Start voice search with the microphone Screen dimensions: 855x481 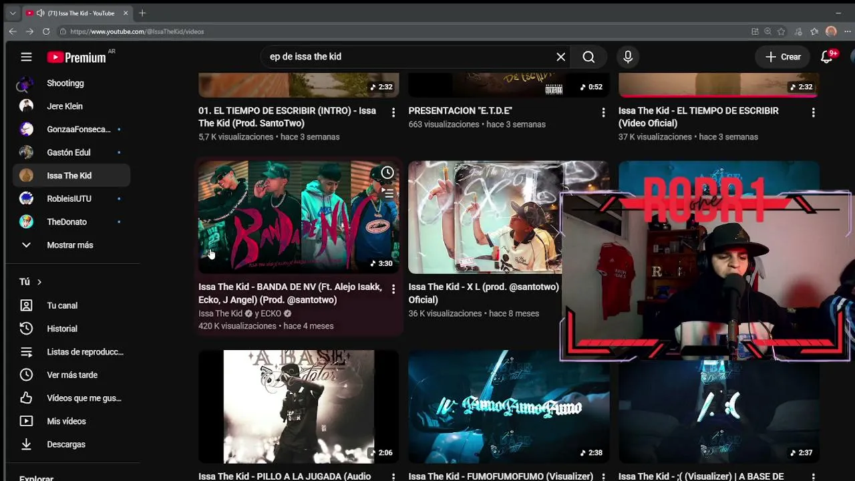pyautogui.click(x=628, y=57)
